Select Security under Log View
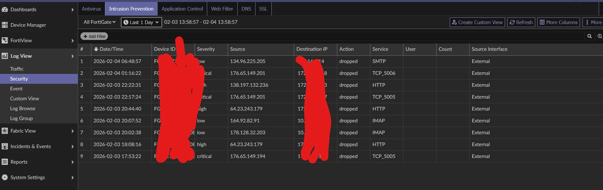This screenshot has width=603, height=190. (x=39, y=79)
